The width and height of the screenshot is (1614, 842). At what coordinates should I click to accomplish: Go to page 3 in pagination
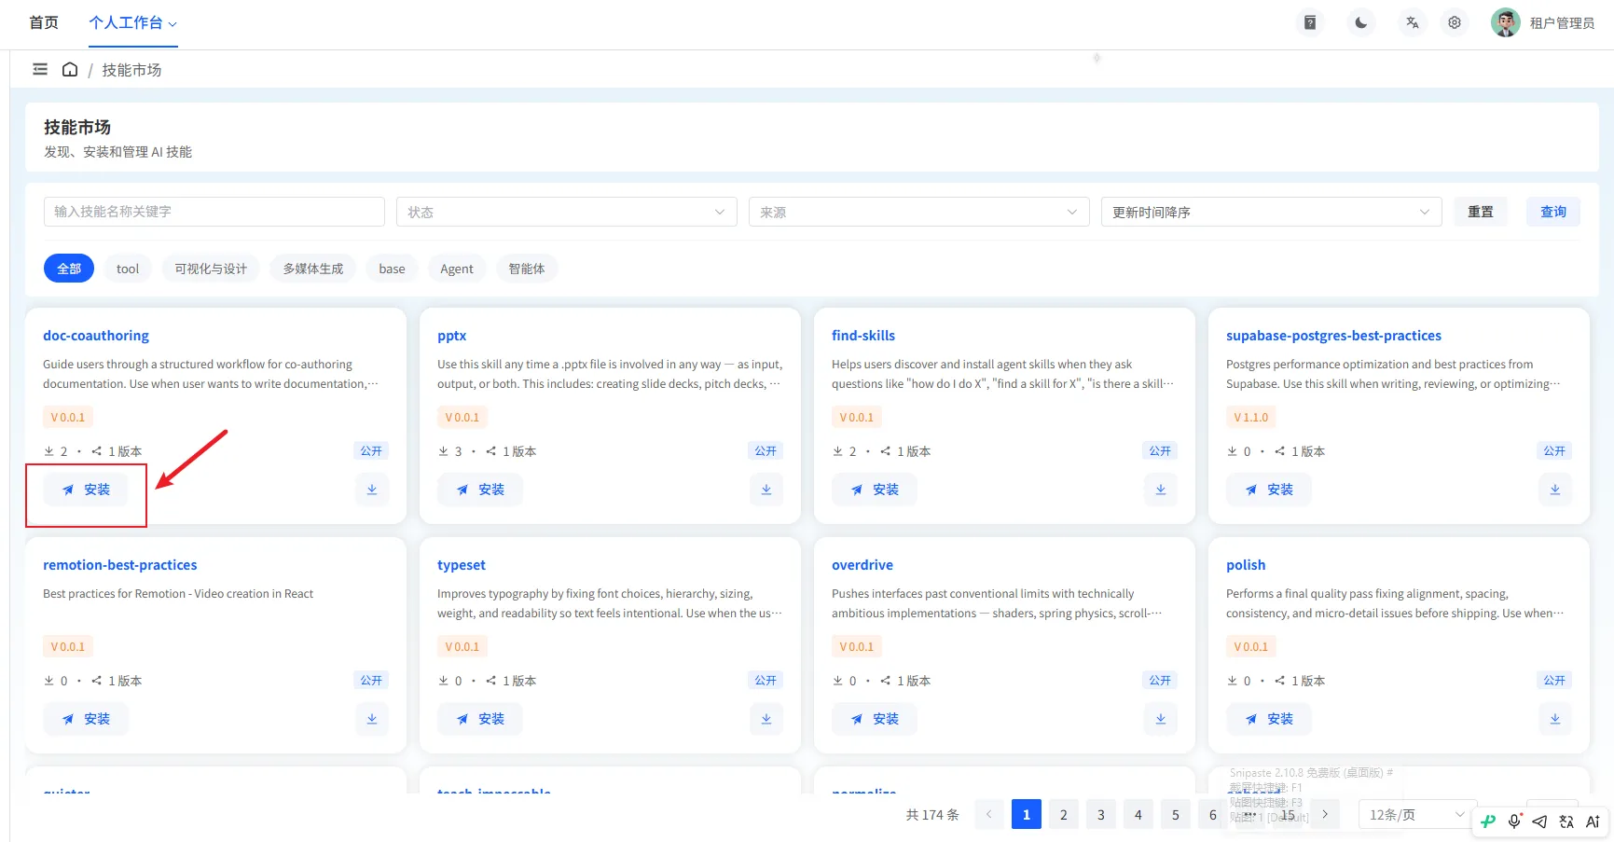pyautogui.click(x=1101, y=815)
